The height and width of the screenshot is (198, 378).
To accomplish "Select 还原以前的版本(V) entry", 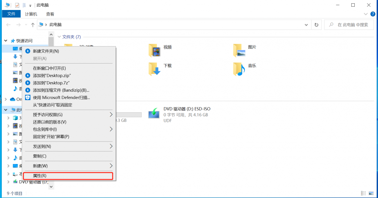I will 68,122.
